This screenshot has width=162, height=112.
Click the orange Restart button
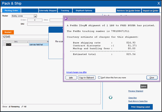tap(8, 32)
